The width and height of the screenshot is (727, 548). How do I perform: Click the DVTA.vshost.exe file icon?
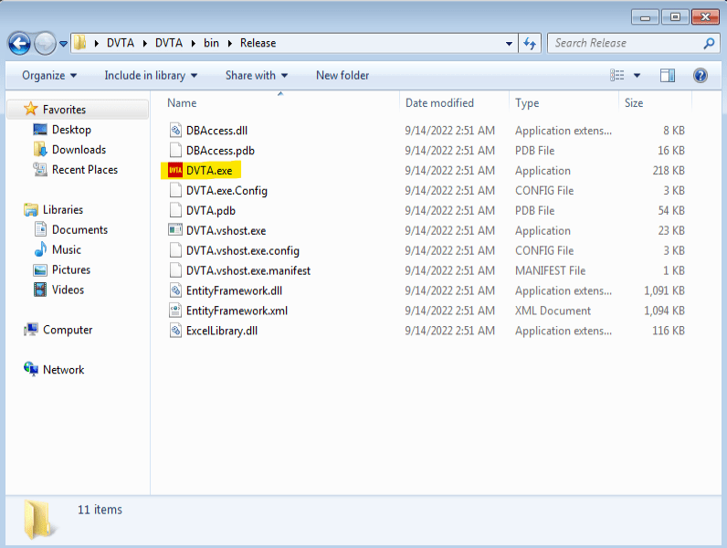(176, 231)
